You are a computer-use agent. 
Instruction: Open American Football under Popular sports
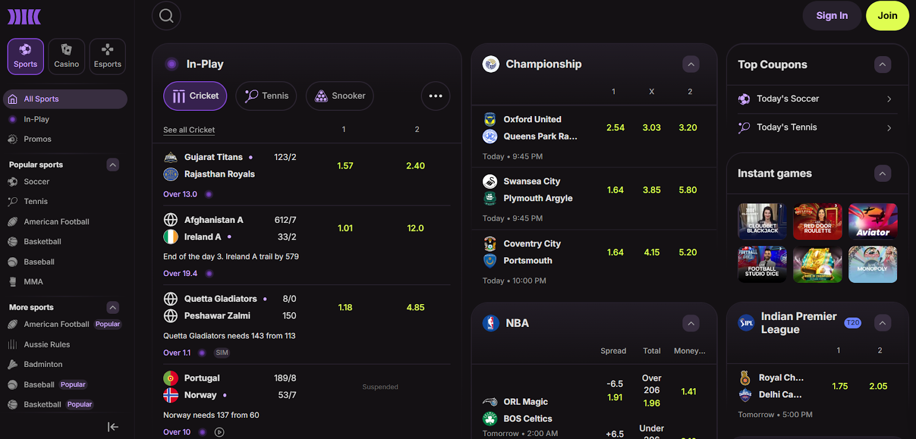click(57, 222)
